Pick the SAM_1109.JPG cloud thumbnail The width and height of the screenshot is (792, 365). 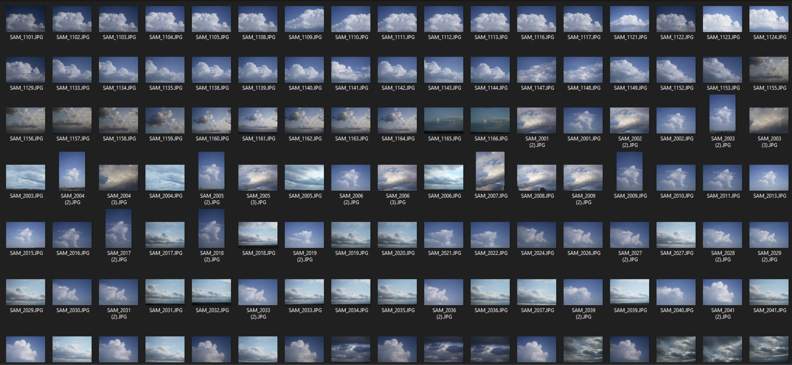point(304,19)
